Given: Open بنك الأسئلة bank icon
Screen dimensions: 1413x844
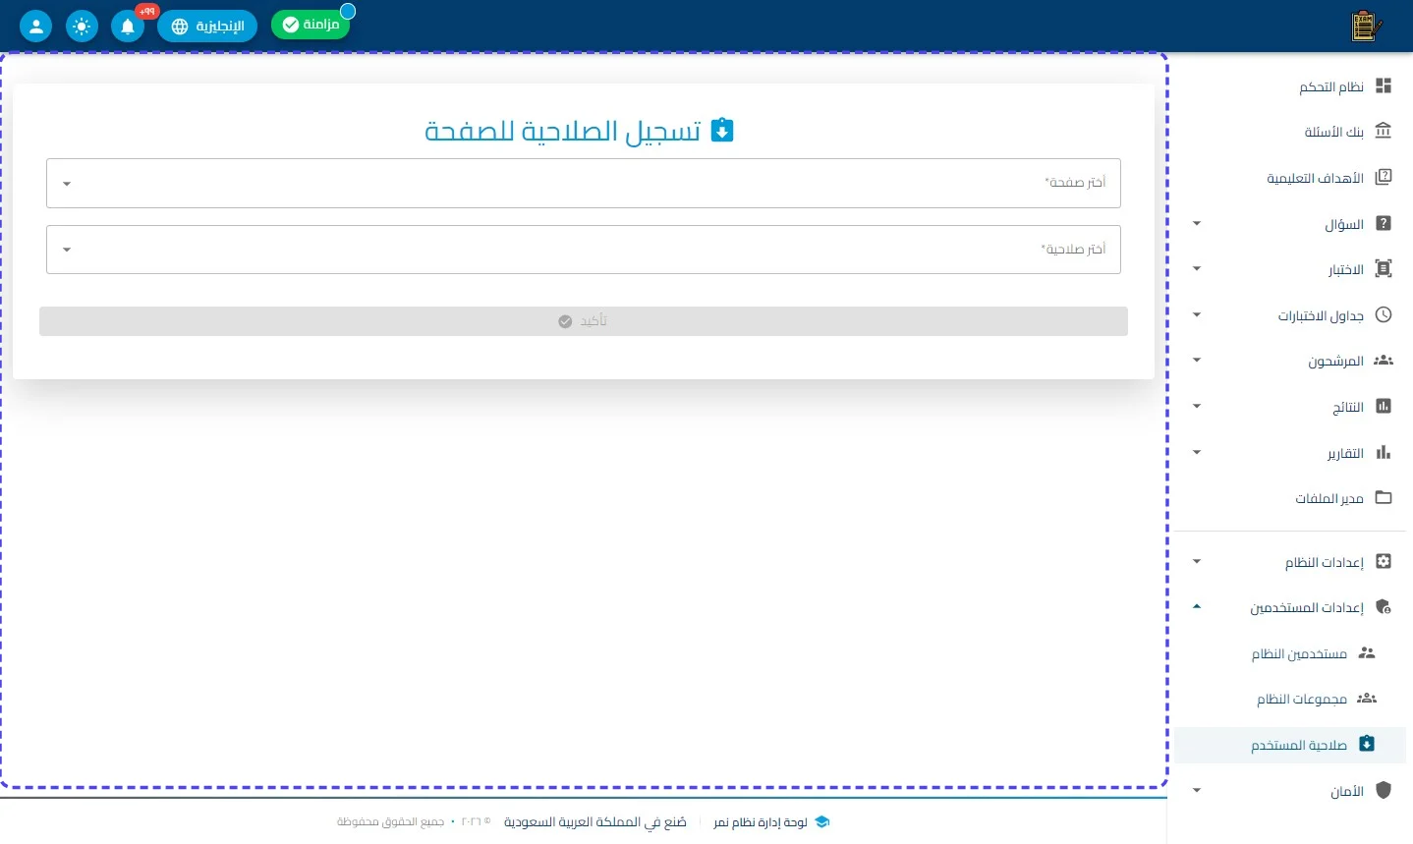Looking at the screenshot, I should (1384, 131).
